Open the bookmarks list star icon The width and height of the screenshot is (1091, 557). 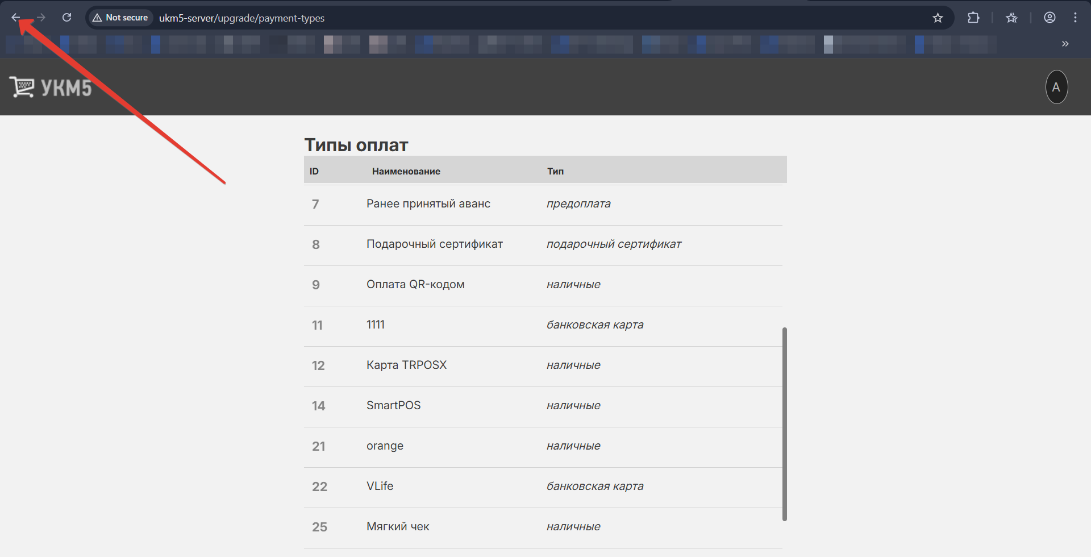pos(1011,18)
